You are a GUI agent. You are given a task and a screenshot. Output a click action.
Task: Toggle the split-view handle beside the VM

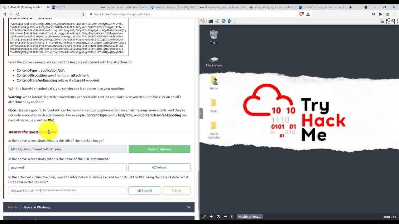pos(201,113)
